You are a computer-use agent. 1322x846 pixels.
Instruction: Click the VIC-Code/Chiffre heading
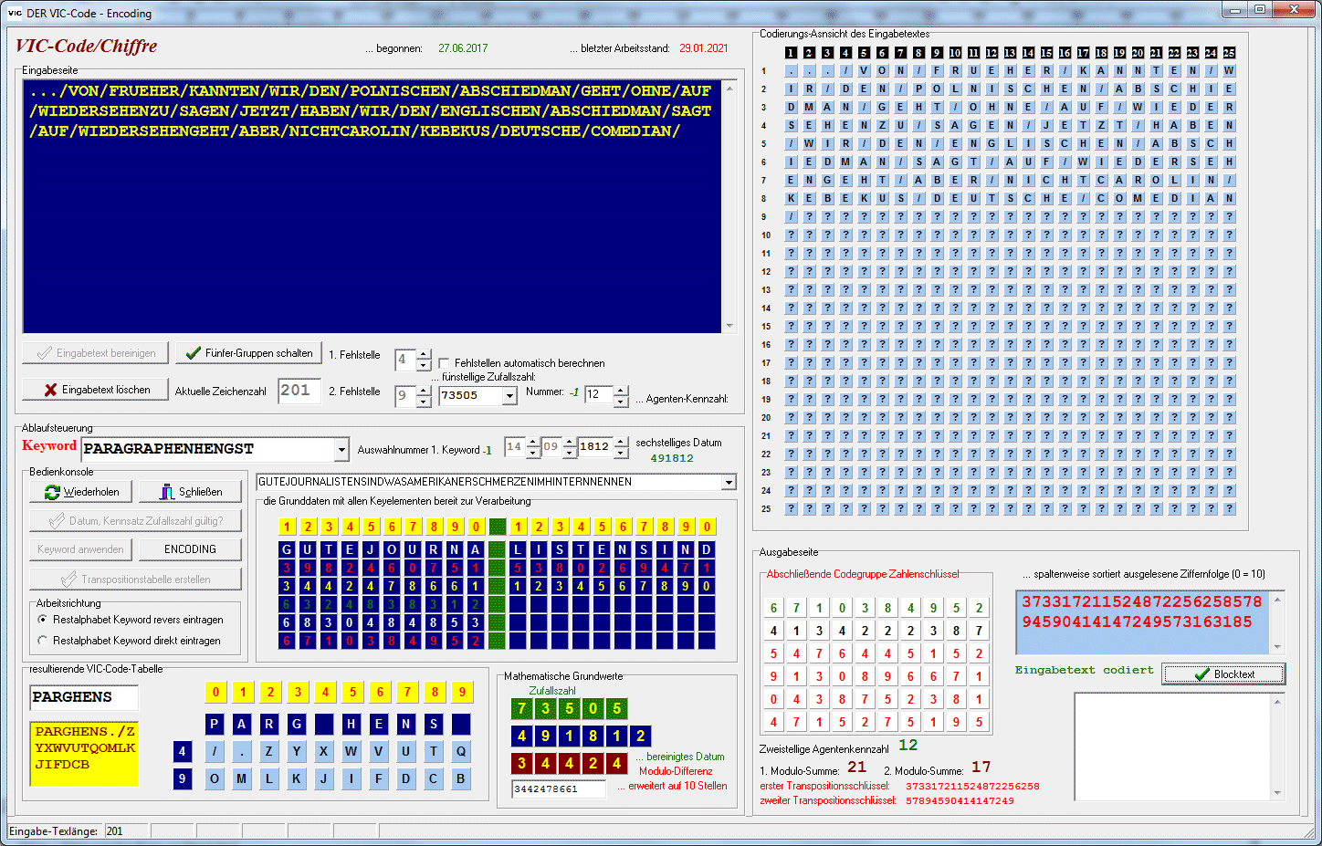point(87,46)
